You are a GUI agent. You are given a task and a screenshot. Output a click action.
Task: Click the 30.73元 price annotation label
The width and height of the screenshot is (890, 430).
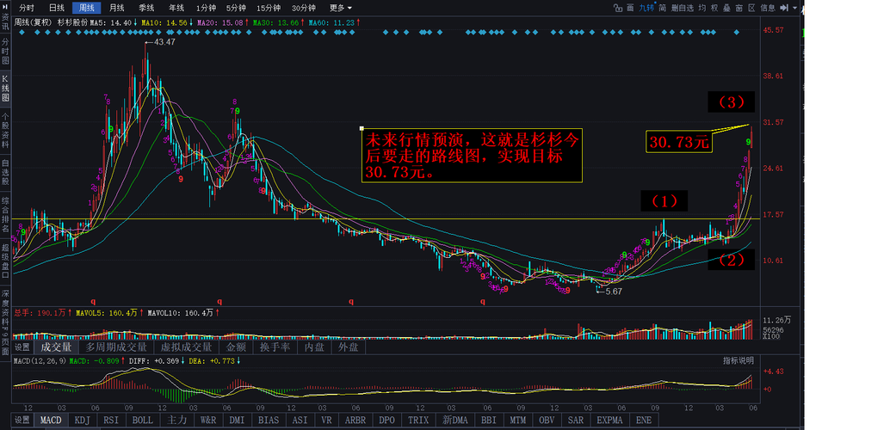pos(679,142)
